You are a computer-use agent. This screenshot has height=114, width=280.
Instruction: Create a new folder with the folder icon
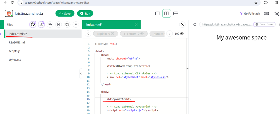coord(67,25)
